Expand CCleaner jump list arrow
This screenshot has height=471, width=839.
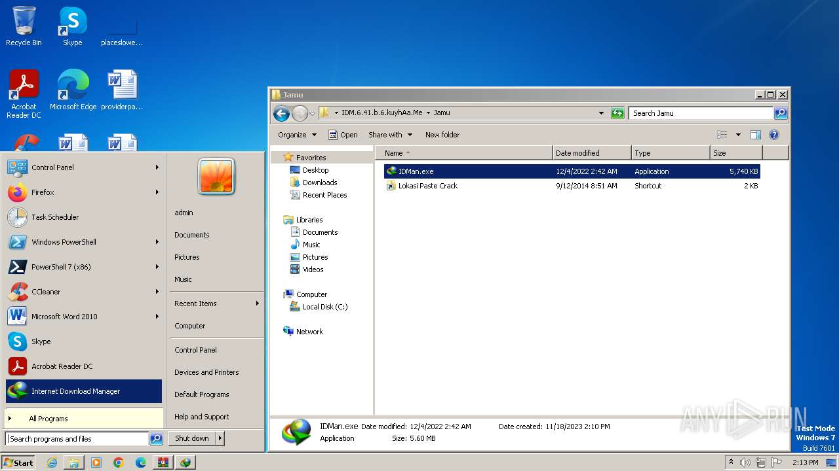157,292
